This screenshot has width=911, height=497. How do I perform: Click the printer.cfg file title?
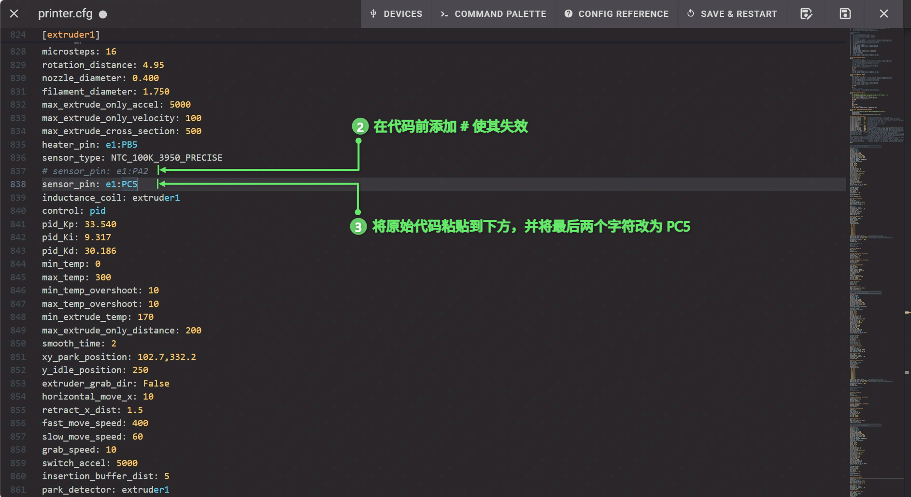(x=65, y=14)
